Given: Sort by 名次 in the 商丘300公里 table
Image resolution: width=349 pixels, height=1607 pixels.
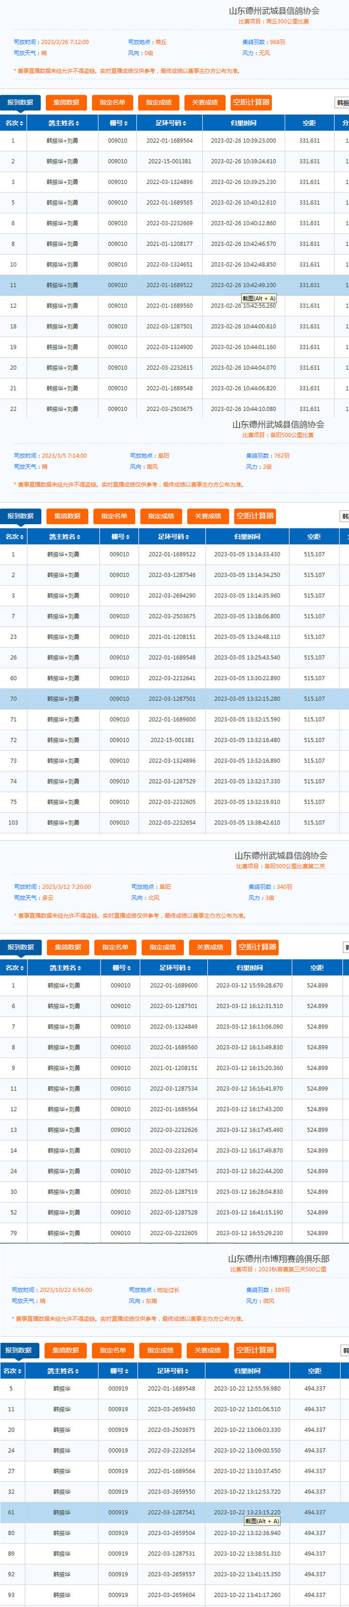Looking at the screenshot, I should [x=14, y=123].
